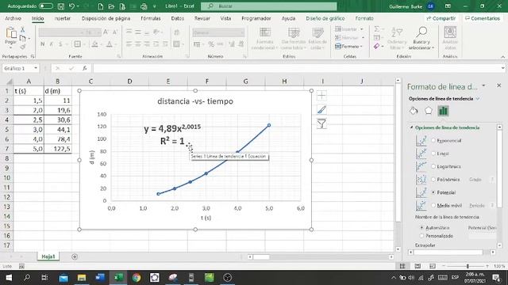Select the Automático name option
This screenshot has height=285, width=508.
[x=421, y=228]
